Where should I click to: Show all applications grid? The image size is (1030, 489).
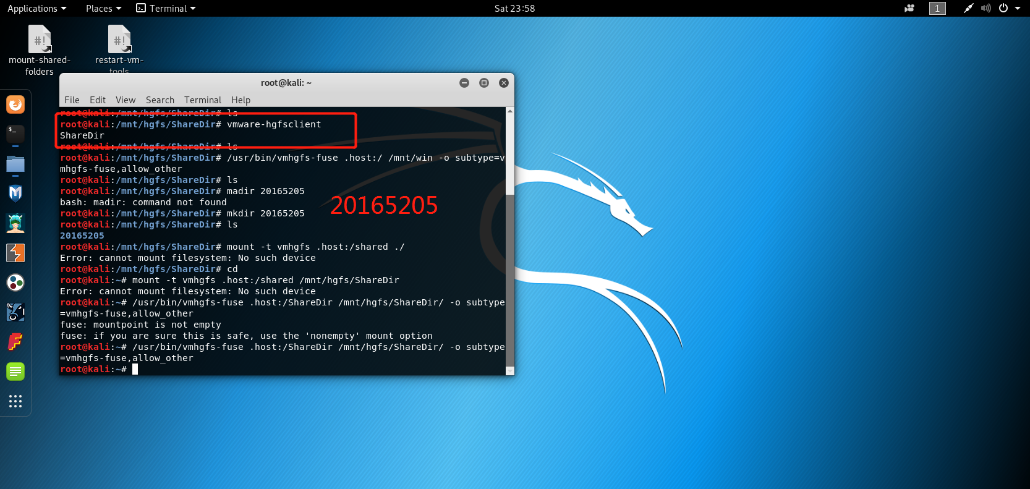pyautogui.click(x=15, y=401)
